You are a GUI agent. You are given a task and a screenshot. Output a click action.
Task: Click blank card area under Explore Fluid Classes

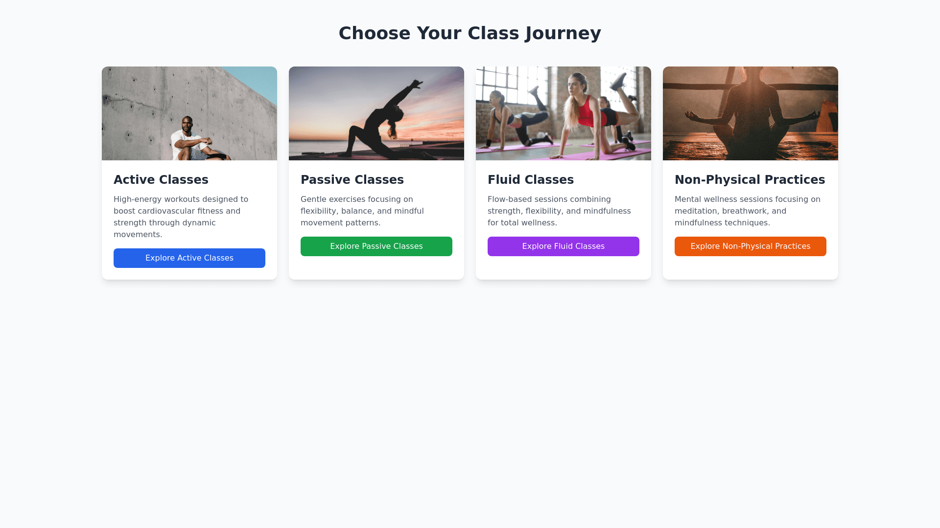pyautogui.click(x=564, y=268)
